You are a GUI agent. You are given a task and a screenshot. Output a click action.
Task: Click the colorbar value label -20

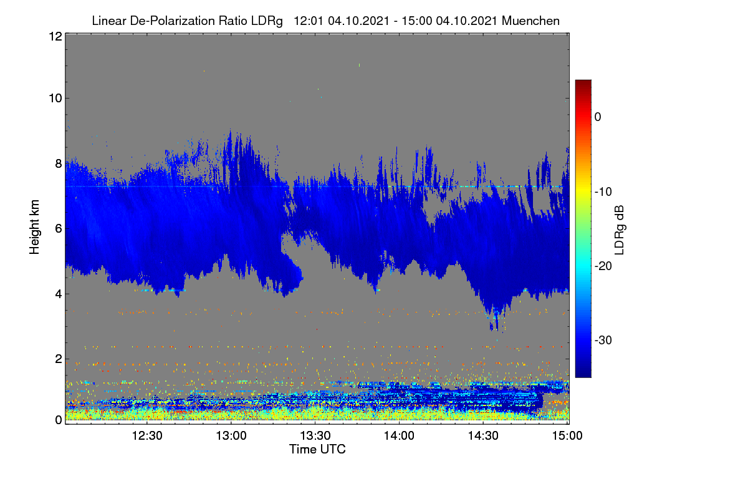(x=602, y=266)
